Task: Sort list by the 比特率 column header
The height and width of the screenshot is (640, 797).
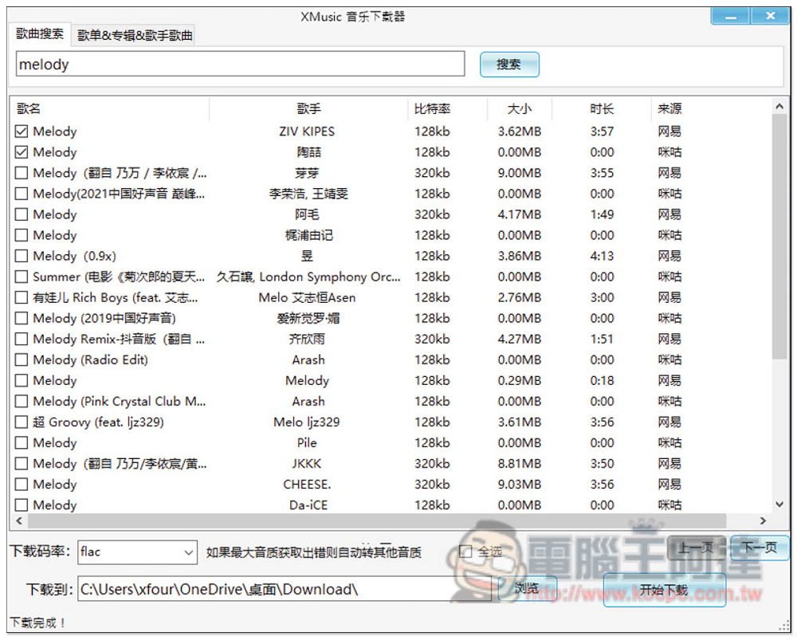Action: [433, 109]
